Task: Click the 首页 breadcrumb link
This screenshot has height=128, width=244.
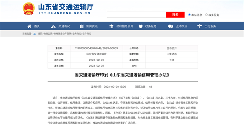Action: tap(40, 33)
